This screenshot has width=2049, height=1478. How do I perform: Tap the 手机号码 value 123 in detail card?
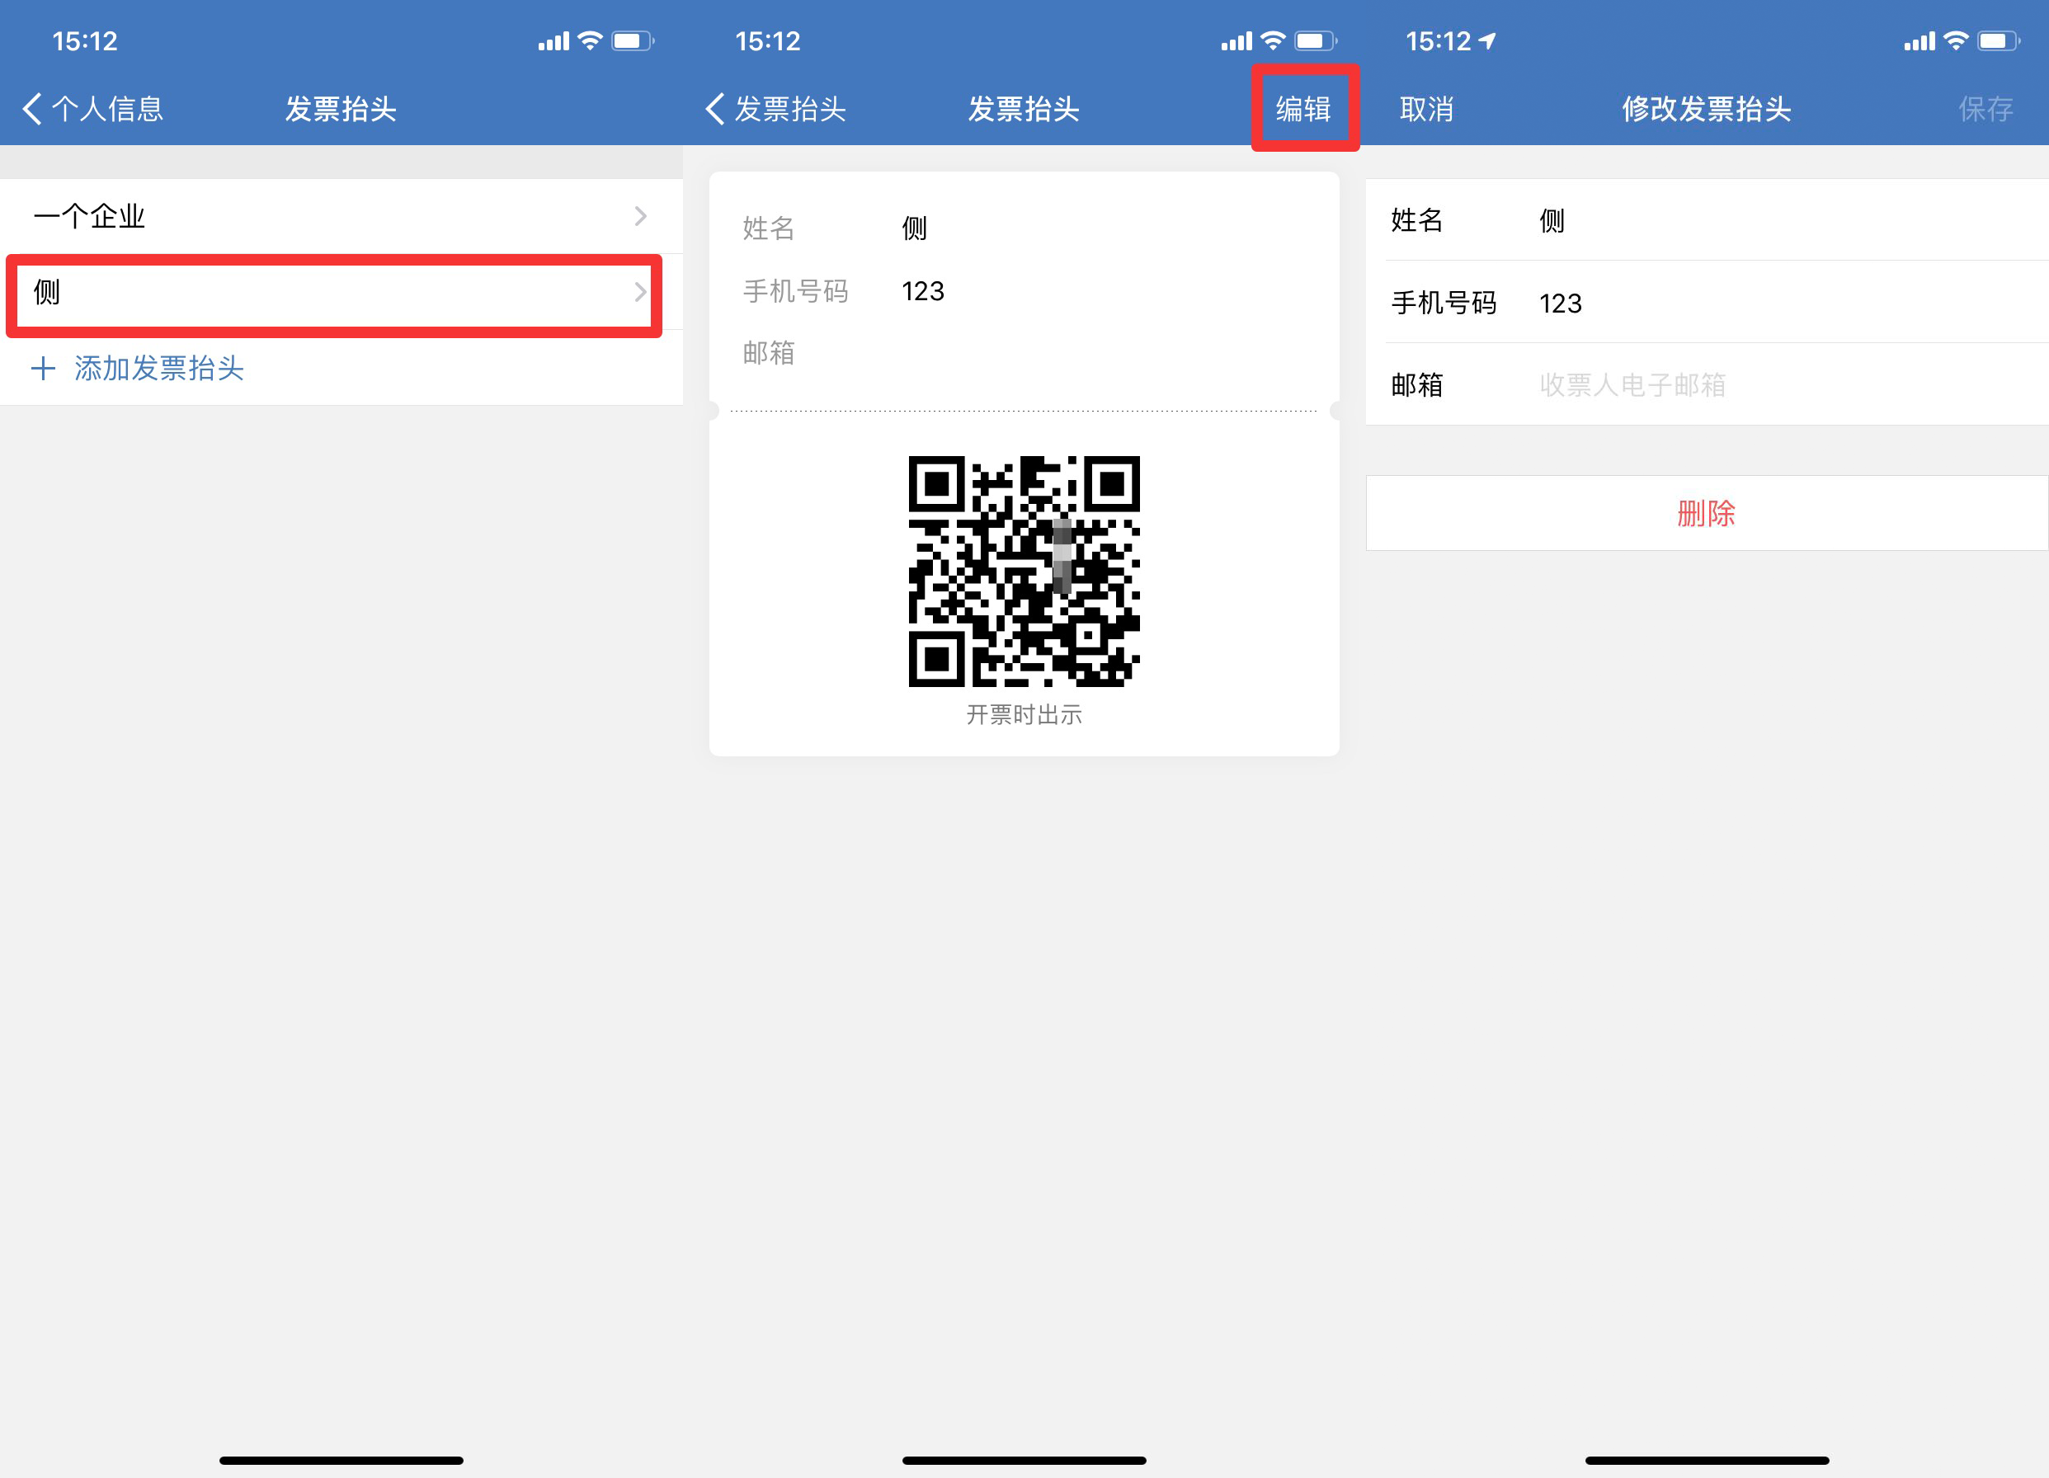pos(922,291)
